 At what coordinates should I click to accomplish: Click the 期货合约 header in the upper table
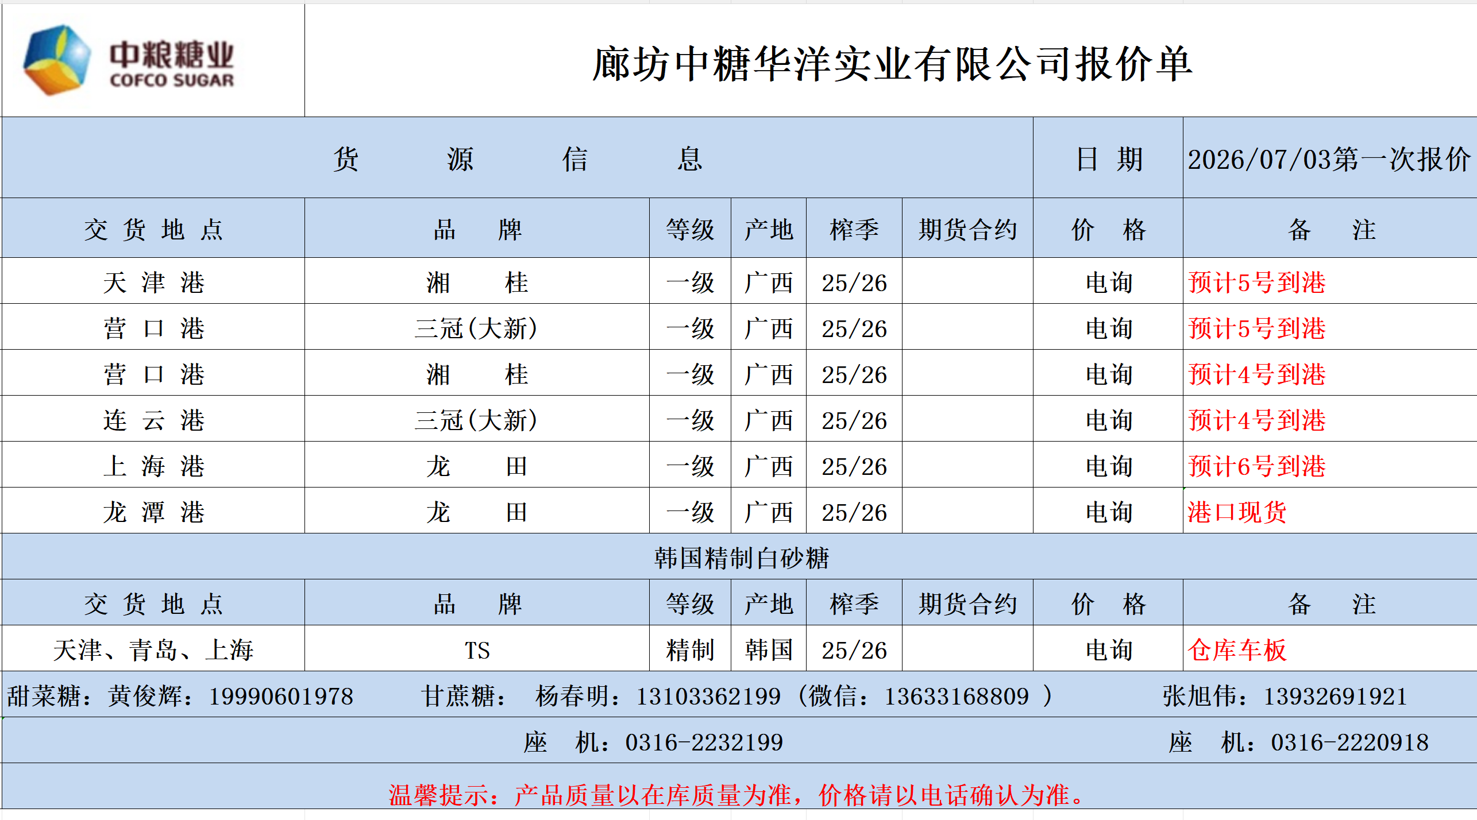(967, 229)
